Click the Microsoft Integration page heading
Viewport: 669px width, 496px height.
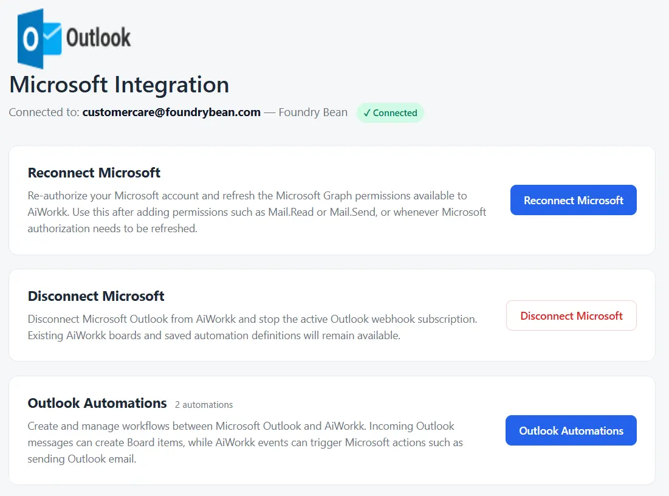[x=119, y=84]
